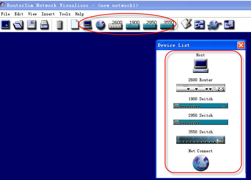Open the Help menu
Screen dimensions: 251x180
[x=80, y=14]
